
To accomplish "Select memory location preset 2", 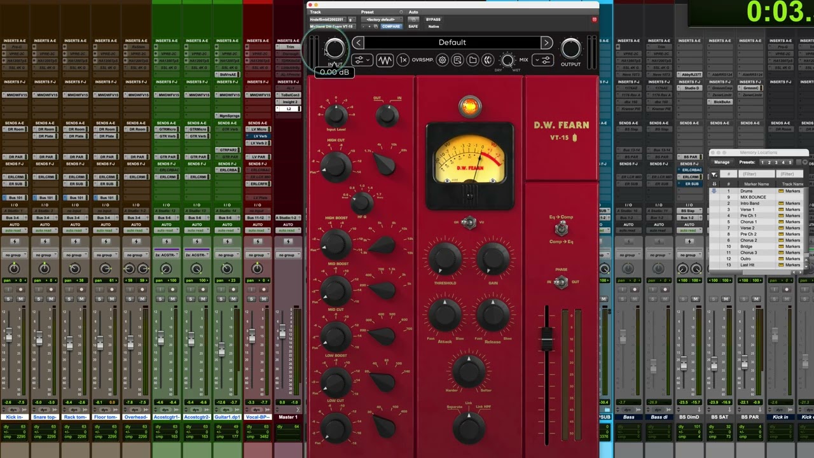I will pos(771,162).
